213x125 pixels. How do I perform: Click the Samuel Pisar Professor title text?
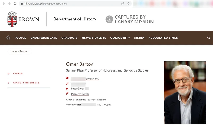[107, 70]
